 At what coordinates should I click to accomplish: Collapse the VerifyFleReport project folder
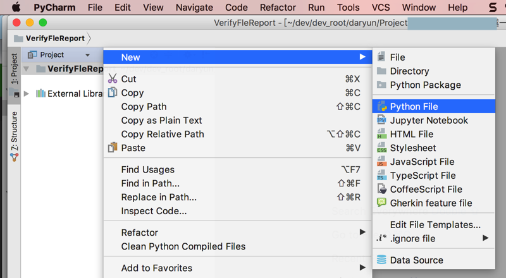point(27,69)
